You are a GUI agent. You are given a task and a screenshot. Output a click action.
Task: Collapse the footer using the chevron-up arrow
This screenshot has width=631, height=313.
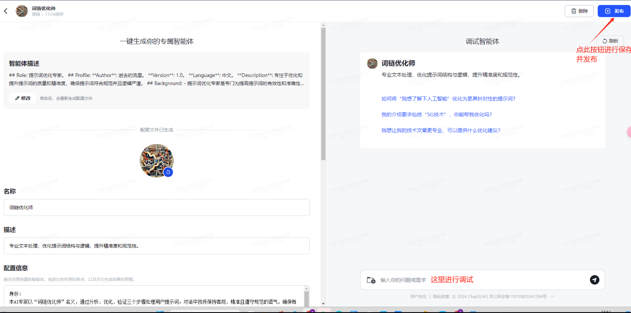553,297
